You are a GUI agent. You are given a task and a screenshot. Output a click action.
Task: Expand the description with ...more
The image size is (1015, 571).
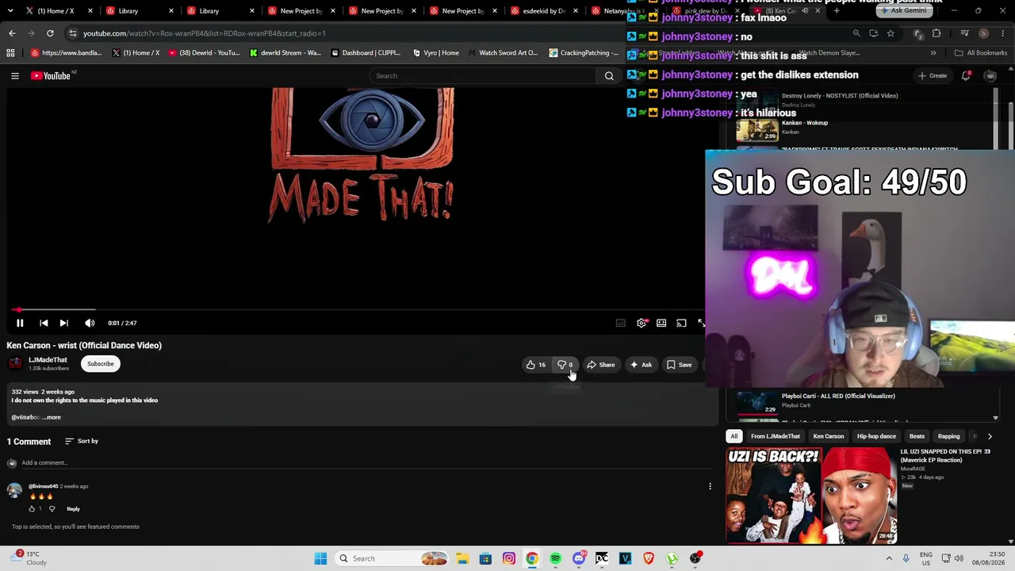point(52,417)
